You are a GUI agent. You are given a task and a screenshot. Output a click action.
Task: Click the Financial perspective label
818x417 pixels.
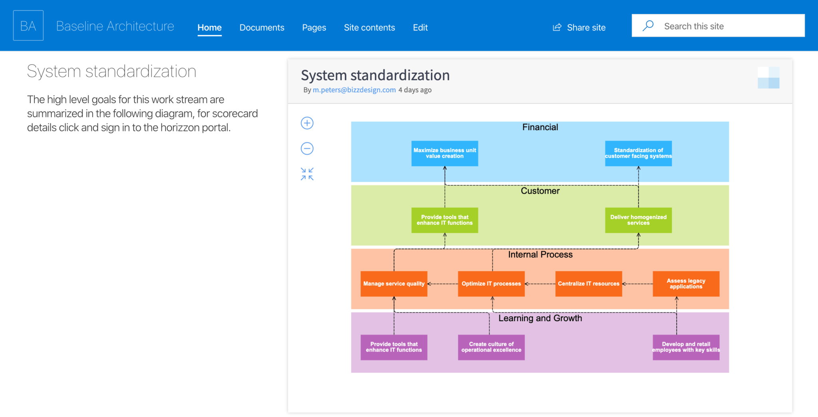(x=540, y=127)
